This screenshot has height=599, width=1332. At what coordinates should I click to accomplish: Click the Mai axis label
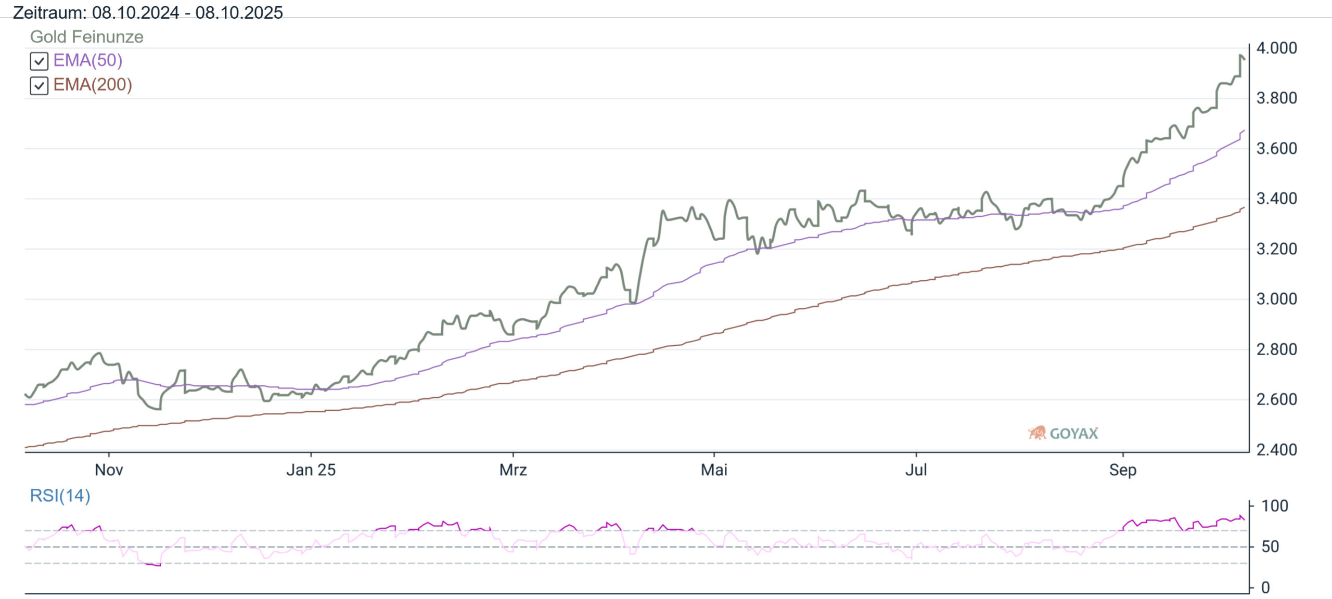714,470
